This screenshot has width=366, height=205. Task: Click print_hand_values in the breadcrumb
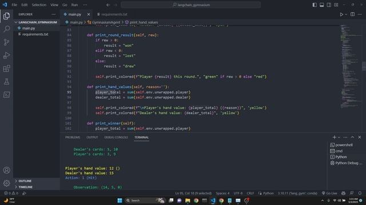(x=144, y=22)
